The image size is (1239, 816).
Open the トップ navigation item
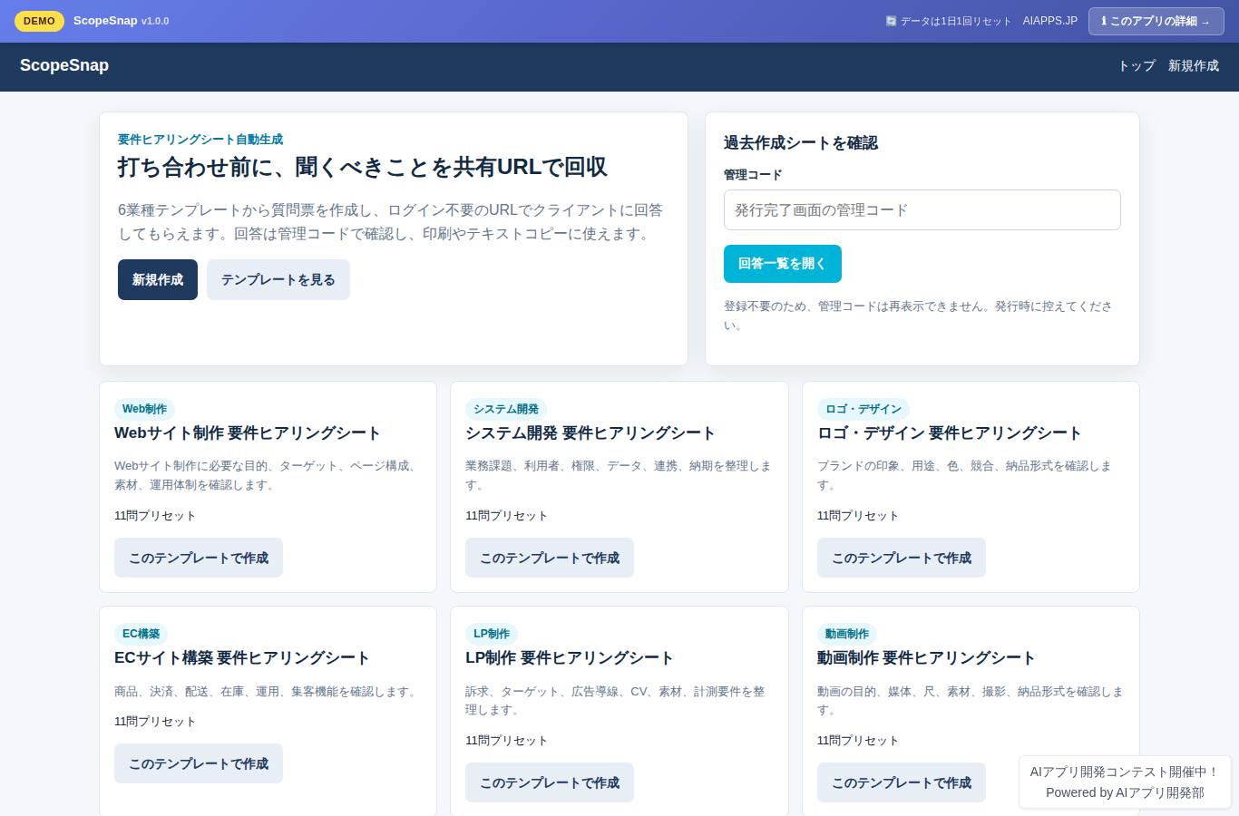pyautogui.click(x=1137, y=65)
